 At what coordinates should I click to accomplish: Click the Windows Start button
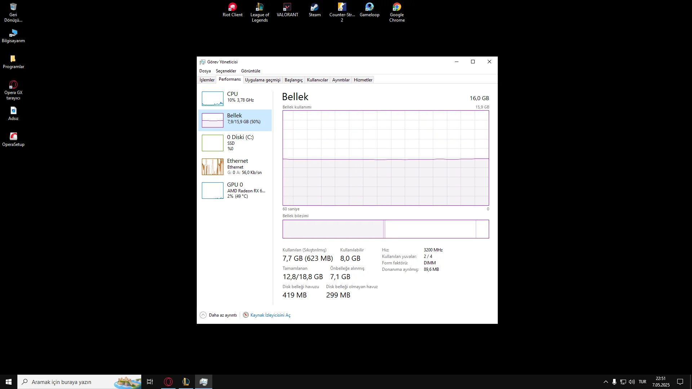[9, 382]
